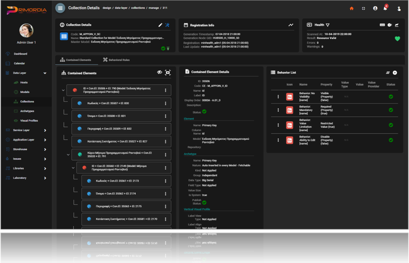
Task: Click the home icon in top bar
Action: (352, 8)
